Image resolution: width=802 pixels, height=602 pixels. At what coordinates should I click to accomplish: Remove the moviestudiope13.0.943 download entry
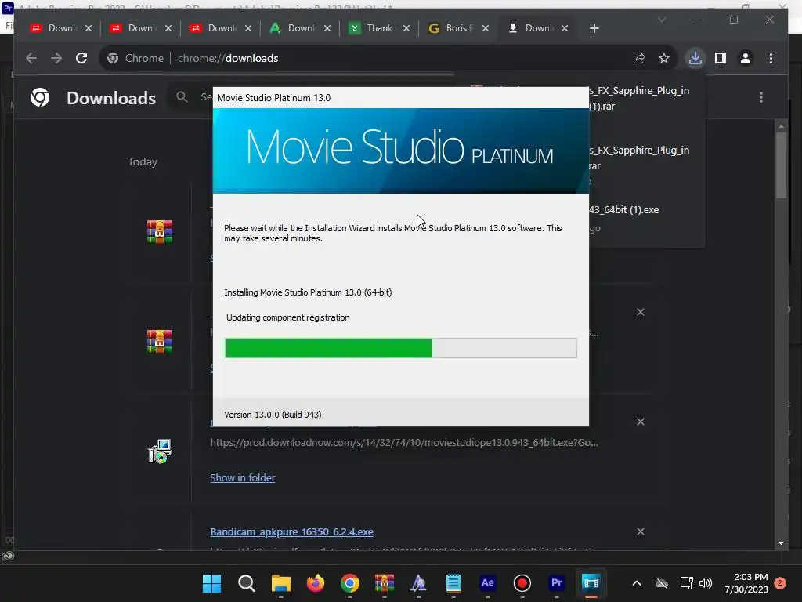pyautogui.click(x=641, y=422)
